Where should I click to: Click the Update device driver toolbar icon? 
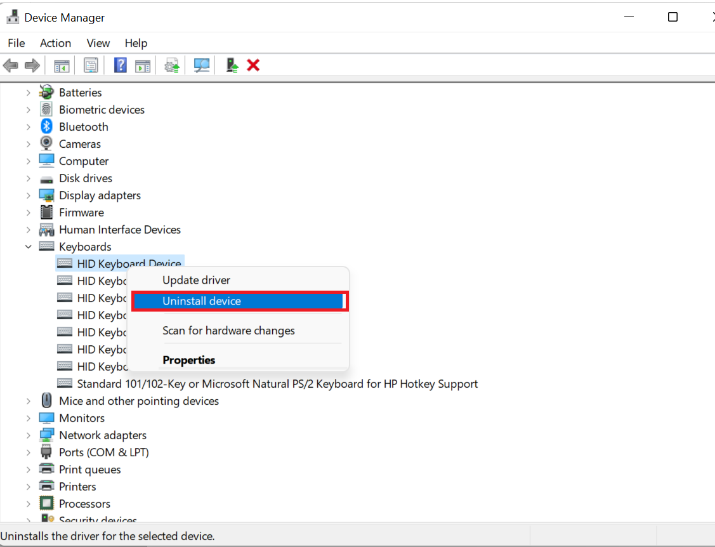pos(172,66)
